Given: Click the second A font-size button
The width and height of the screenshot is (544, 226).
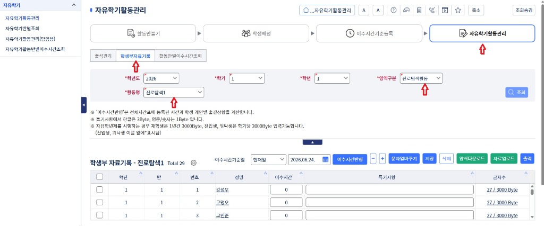Looking at the screenshot, I should pos(378,11).
